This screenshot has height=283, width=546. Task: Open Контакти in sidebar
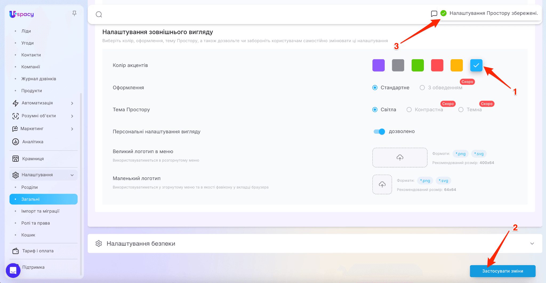pyautogui.click(x=31, y=55)
